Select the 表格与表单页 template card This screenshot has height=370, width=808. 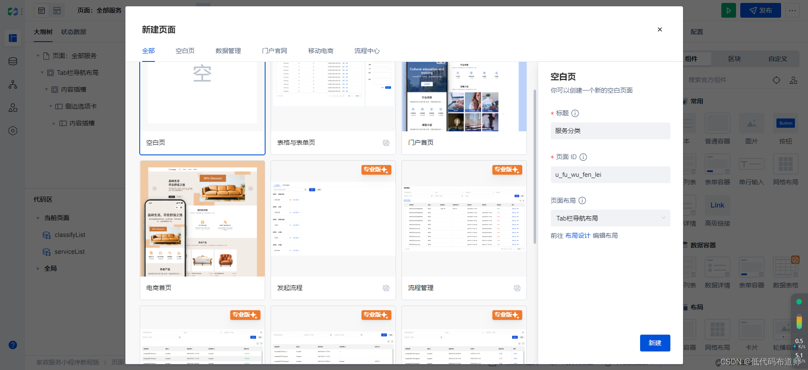tap(333, 108)
